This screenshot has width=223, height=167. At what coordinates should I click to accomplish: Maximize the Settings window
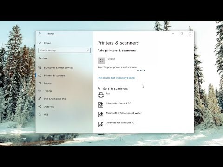pyautogui.click(x=182, y=33)
